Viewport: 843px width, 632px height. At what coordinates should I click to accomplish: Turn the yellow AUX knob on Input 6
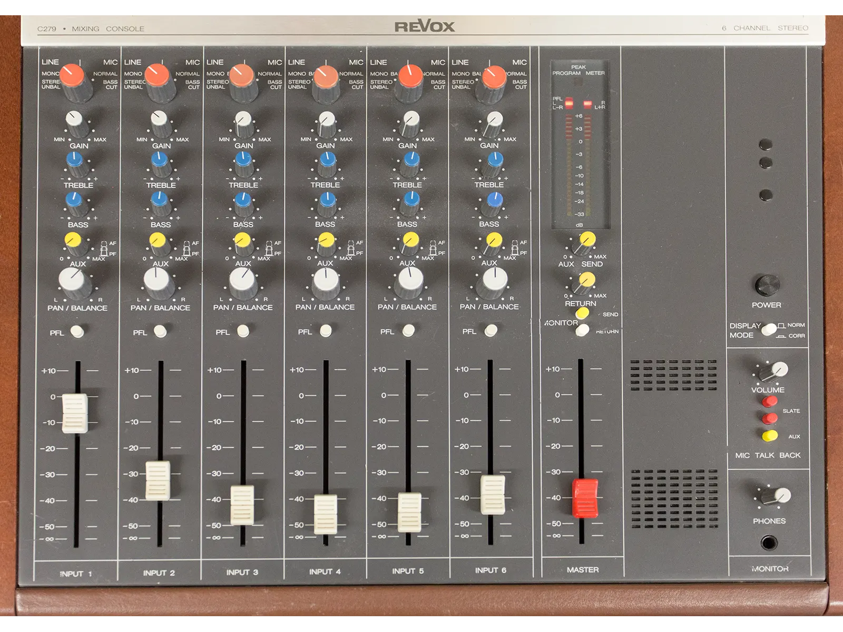click(493, 244)
